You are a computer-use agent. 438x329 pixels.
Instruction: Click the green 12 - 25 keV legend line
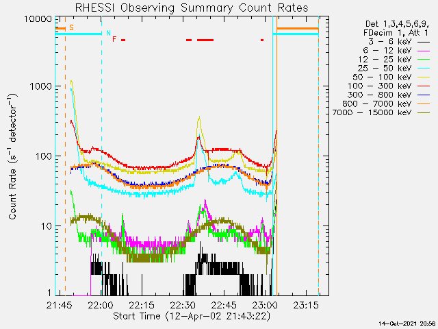pos(424,60)
